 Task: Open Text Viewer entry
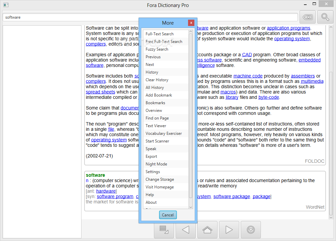(x=166, y=126)
